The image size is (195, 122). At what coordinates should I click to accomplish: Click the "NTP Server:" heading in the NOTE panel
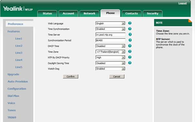click(163, 39)
